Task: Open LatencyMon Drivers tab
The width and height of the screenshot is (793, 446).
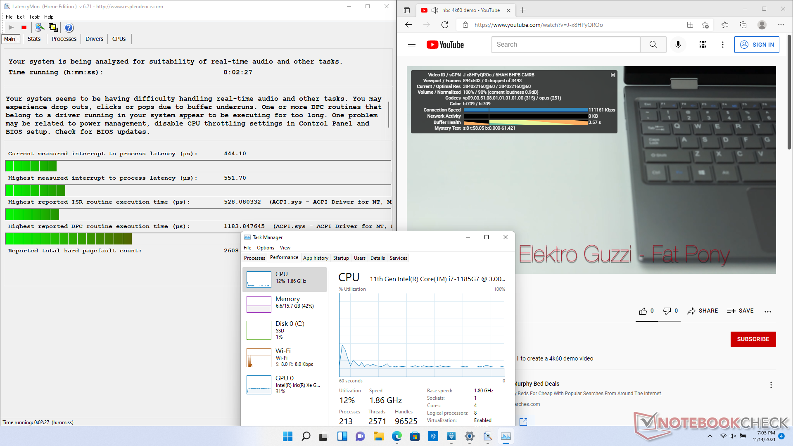Action: click(94, 39)
